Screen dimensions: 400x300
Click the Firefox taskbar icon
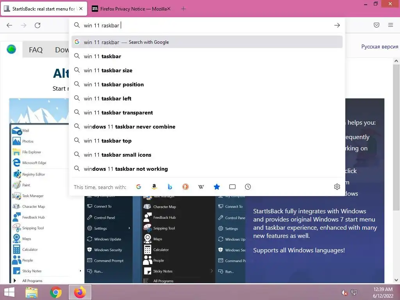tap(80, 292)
